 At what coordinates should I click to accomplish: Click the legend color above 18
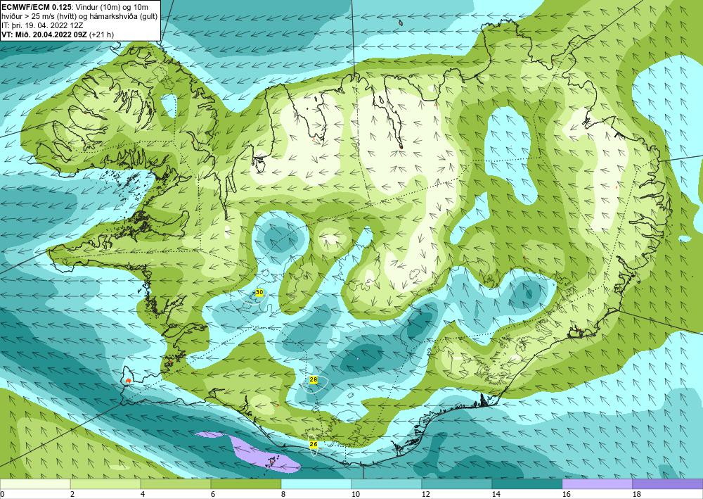[668, 484]
